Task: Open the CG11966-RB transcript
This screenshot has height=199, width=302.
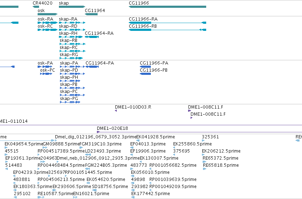Action: pos(168,30)
